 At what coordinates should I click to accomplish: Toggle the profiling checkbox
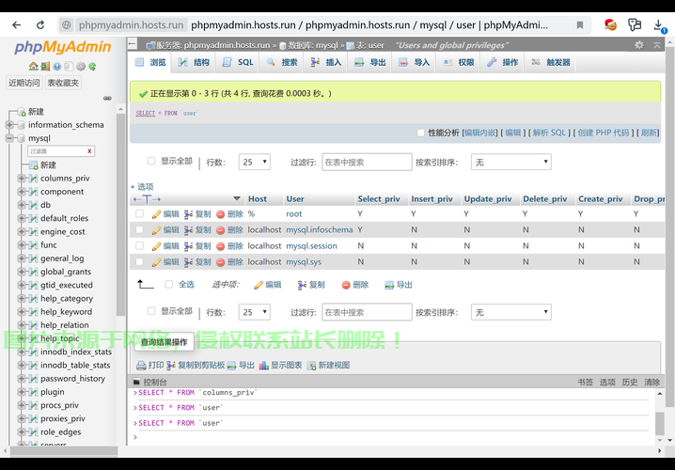(x=420, y=133)
